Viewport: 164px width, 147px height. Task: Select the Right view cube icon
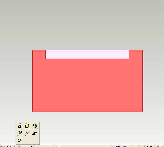(x=20, y=140)
